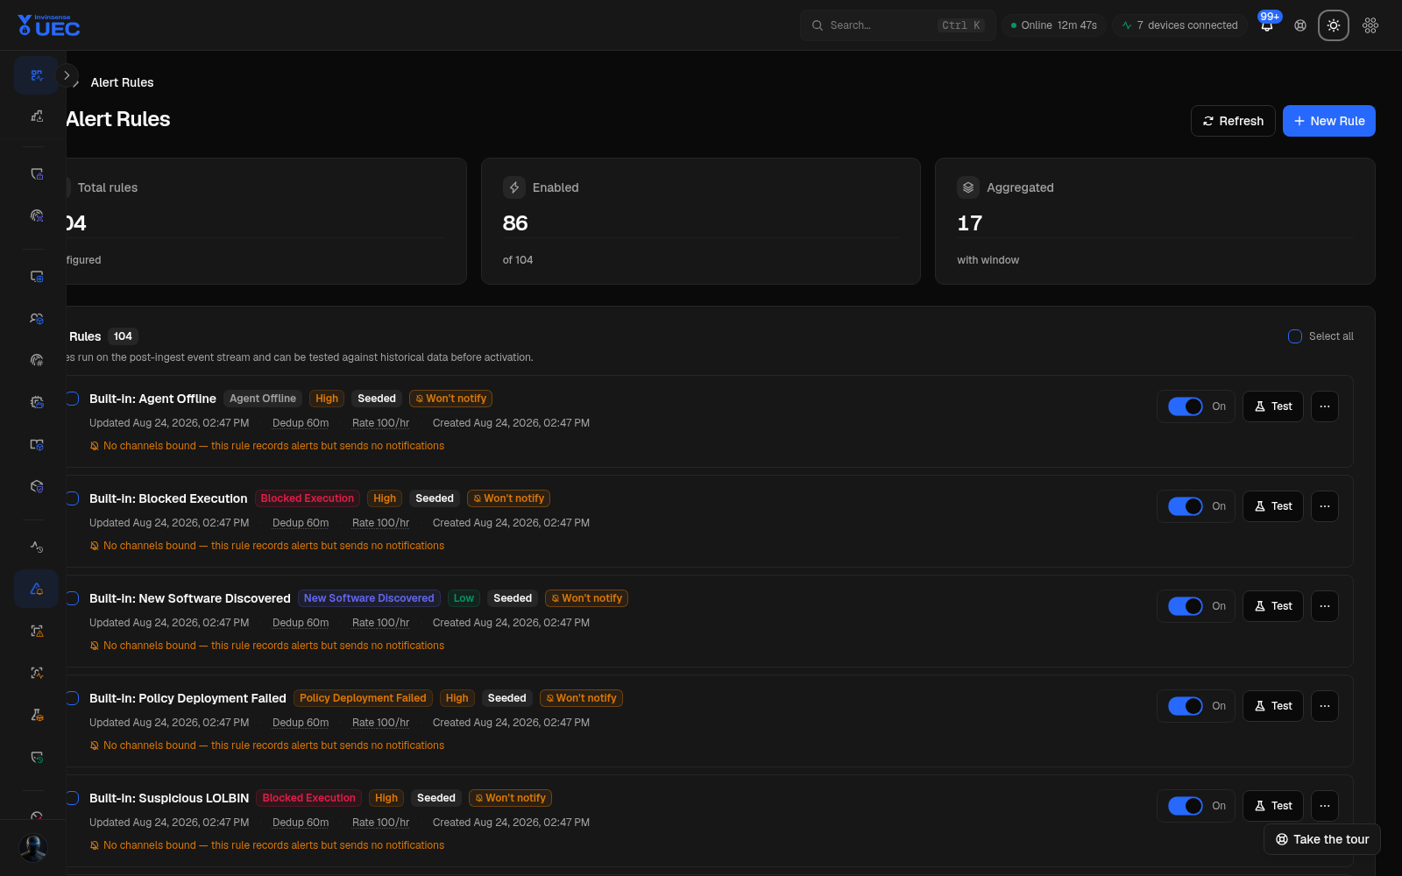Refresh the alert rules list
Viewport: 1402px width, 876px height.
[x=1233, y=121]
